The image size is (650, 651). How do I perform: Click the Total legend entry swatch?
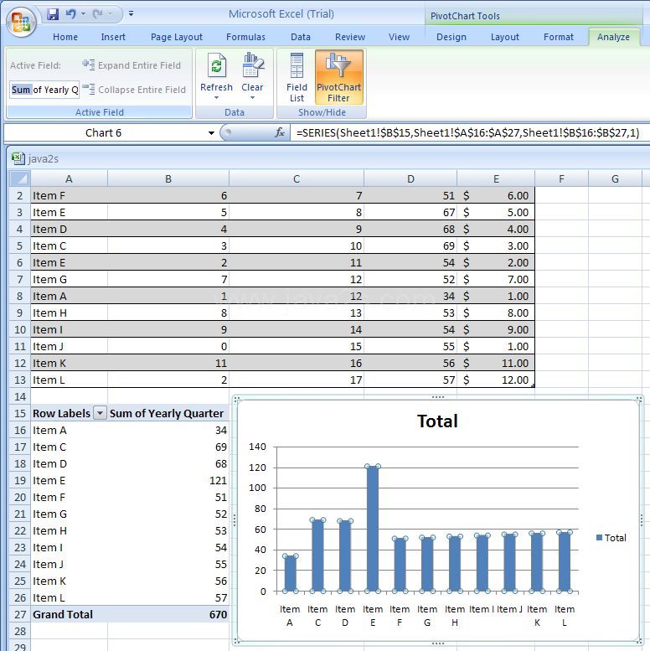coord(599,538)
